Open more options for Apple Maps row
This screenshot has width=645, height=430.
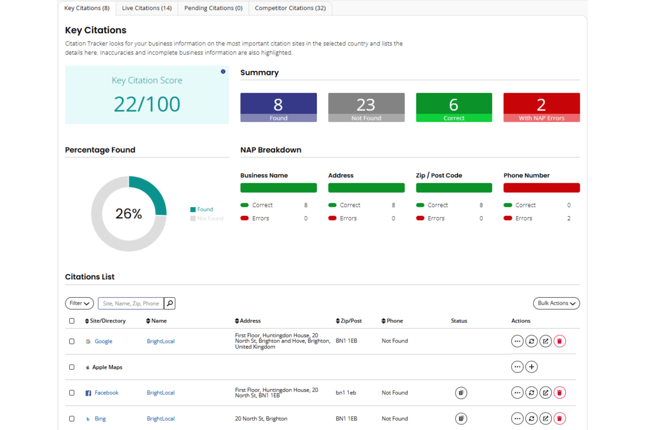tap(517, 367)
